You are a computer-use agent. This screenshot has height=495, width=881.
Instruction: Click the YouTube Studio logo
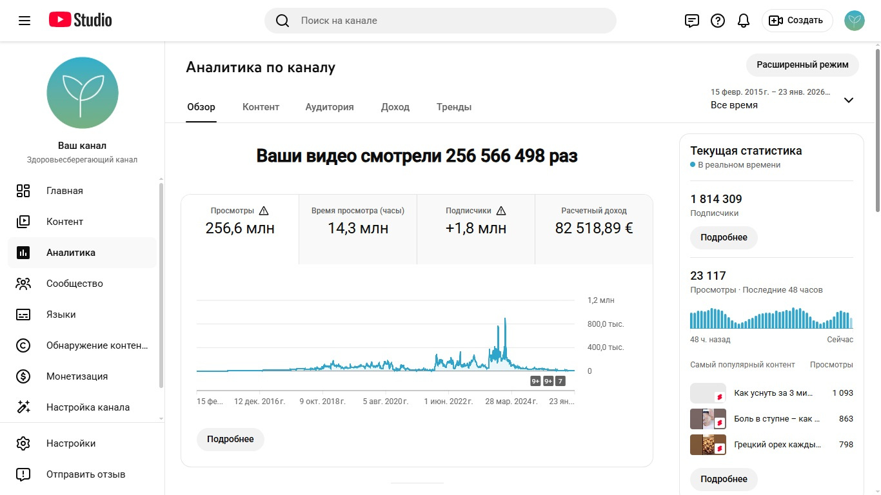(x=81, y=21)
